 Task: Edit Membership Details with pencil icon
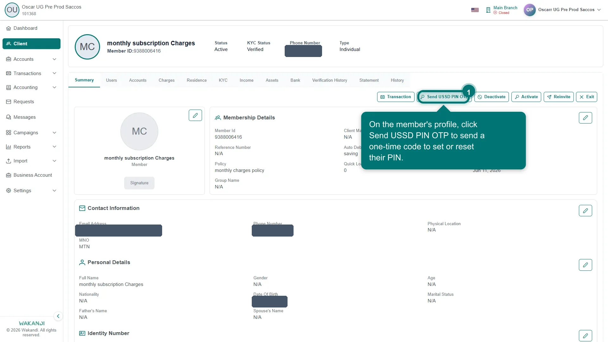point(586,118)
